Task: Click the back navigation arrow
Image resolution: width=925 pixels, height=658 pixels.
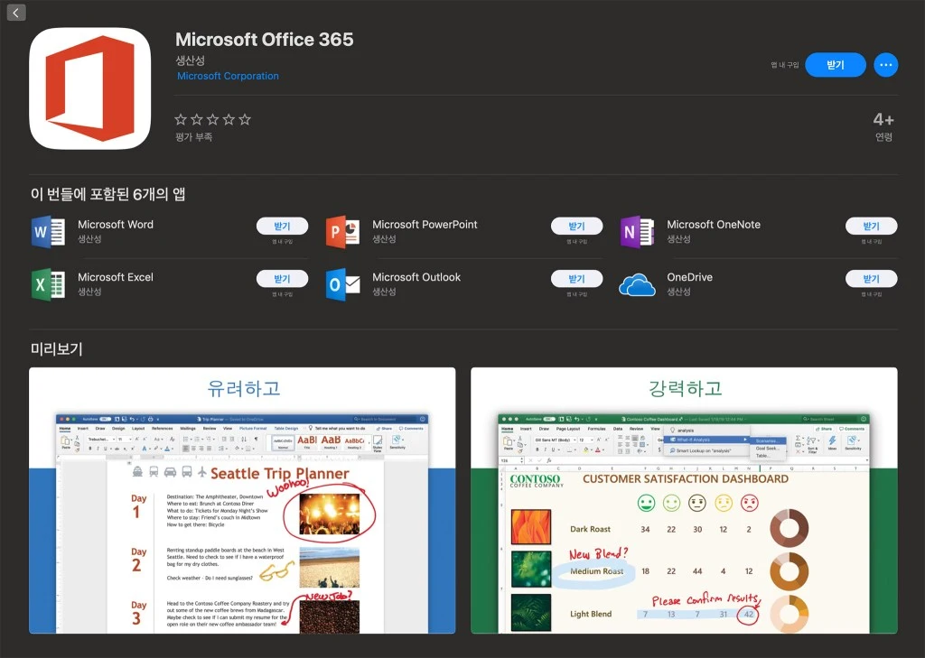Action: click(x=15, y=12)
